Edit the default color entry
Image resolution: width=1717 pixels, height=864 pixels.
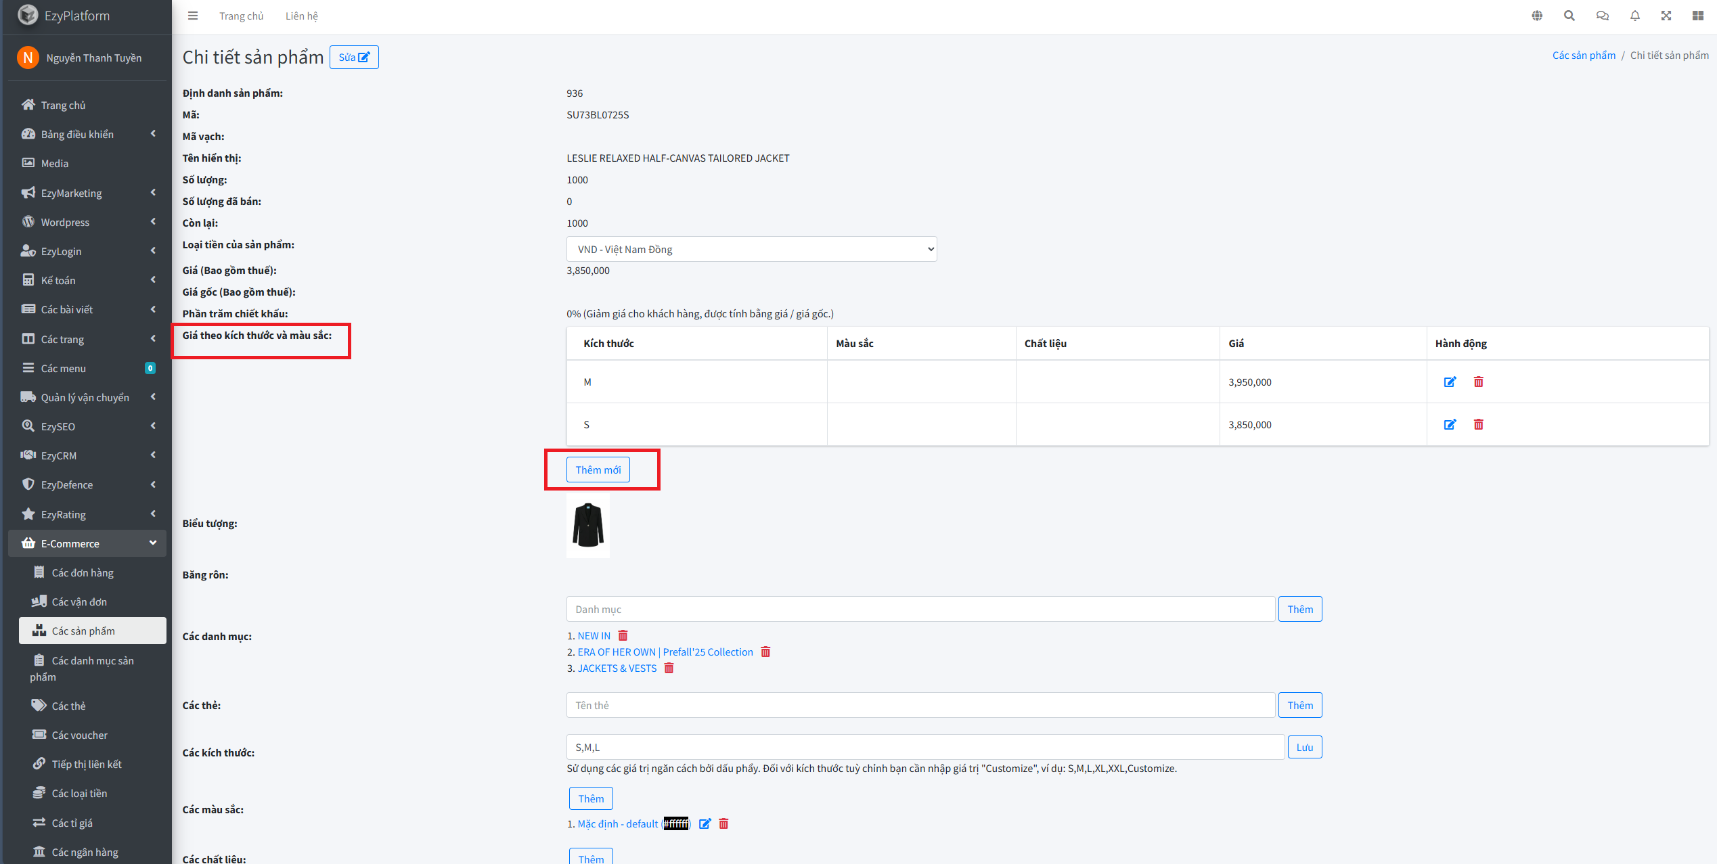[x=705, y=823]
